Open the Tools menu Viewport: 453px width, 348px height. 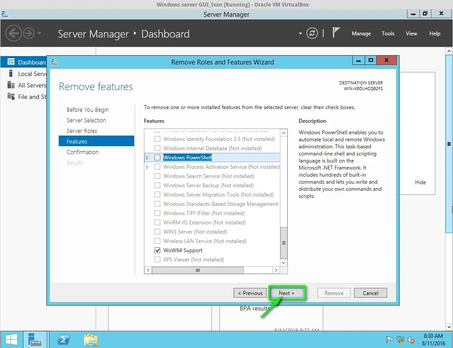(x=388, y=34)
